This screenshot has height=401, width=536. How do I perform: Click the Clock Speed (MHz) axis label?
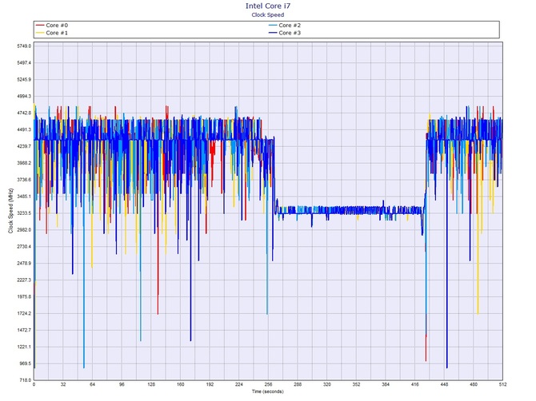10,211
